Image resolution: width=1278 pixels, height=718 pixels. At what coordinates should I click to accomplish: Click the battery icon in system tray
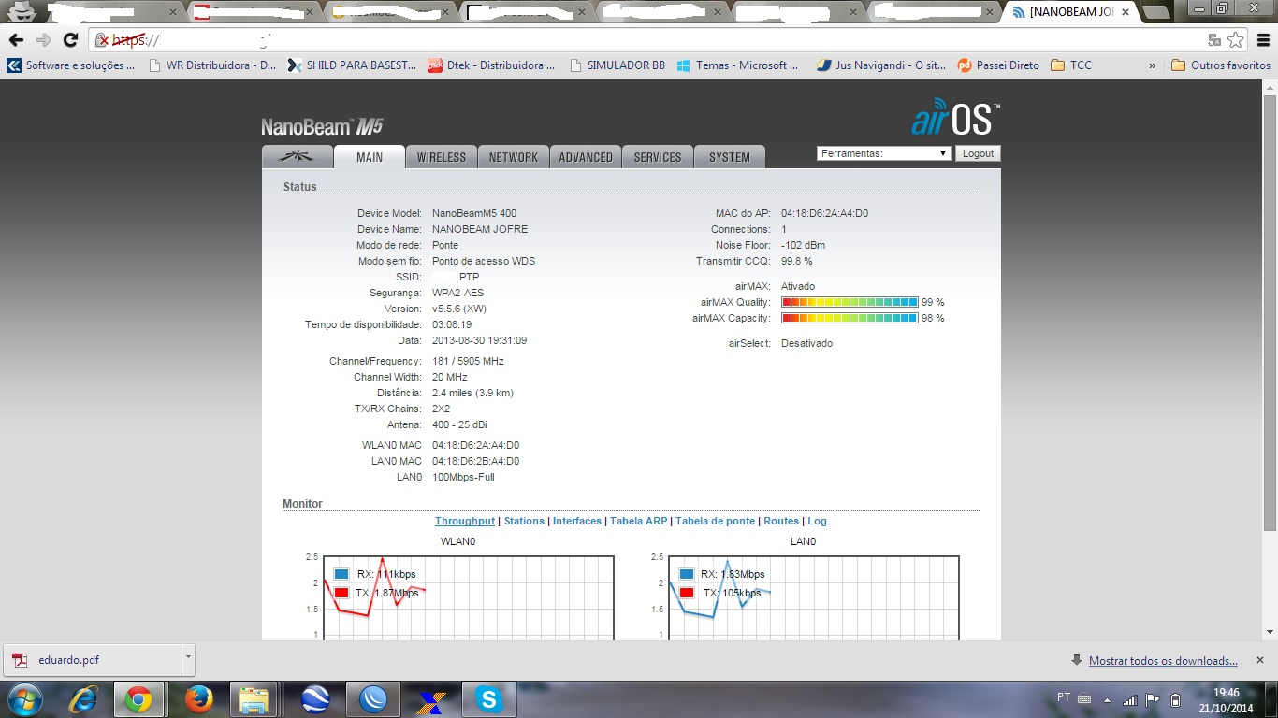click(1175, 699)
